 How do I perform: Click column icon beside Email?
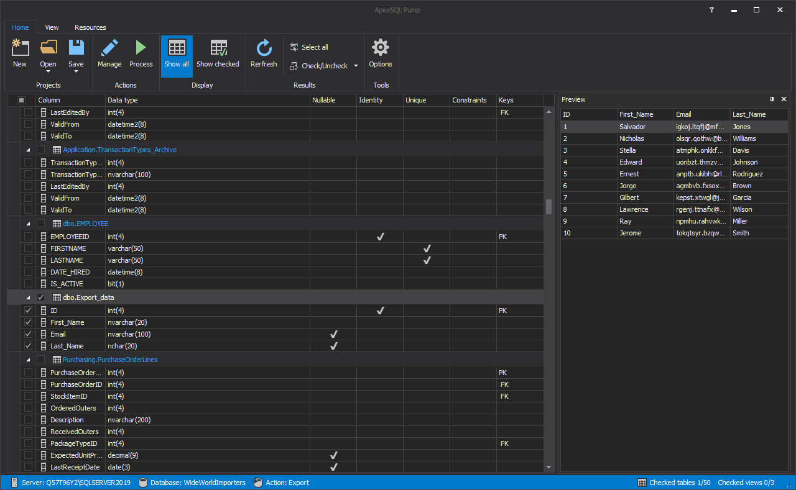pos(44,334)
